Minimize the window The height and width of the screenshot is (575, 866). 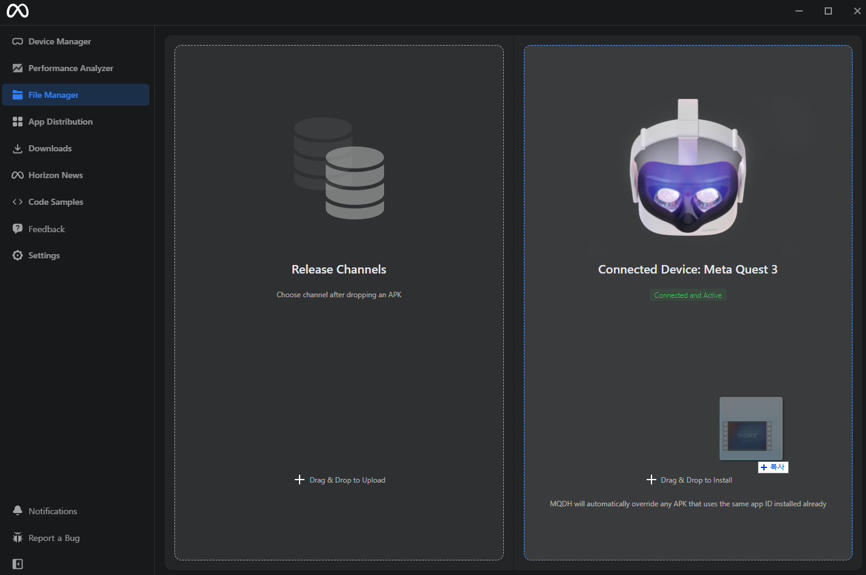[799, 11]
